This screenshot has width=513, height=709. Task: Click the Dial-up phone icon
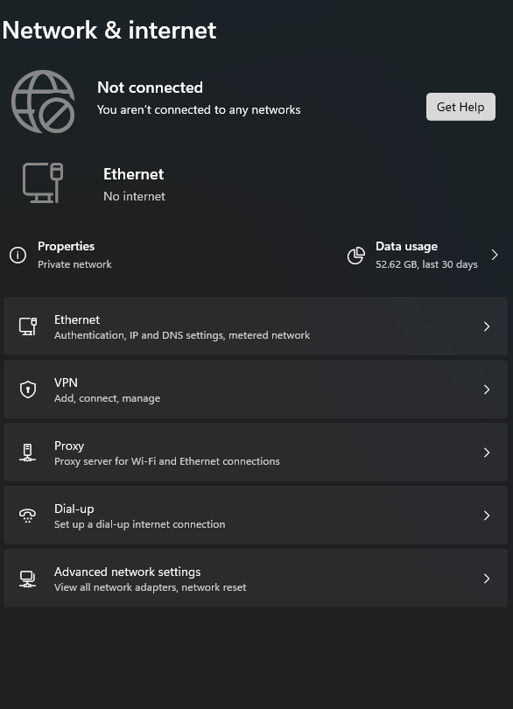(x=28, y=516)
